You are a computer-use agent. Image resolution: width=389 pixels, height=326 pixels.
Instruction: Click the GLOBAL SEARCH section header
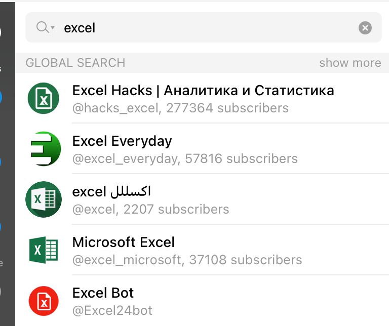click(x=75, y=63)
